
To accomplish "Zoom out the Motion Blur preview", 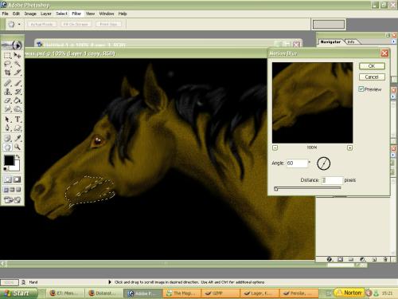I will click(x=275, y=148).
